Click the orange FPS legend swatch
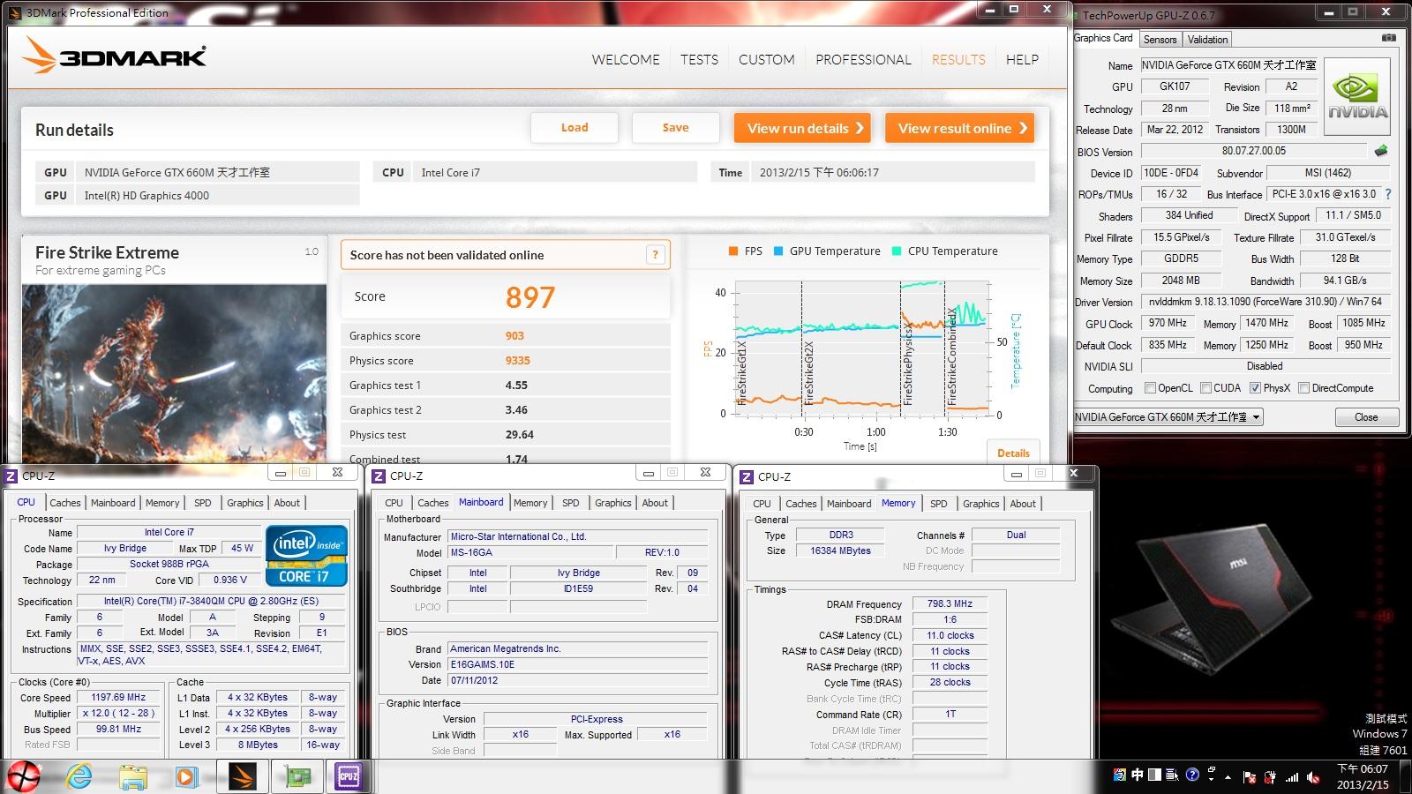Screen dimensions: 1412x794 tap(733, 251)
